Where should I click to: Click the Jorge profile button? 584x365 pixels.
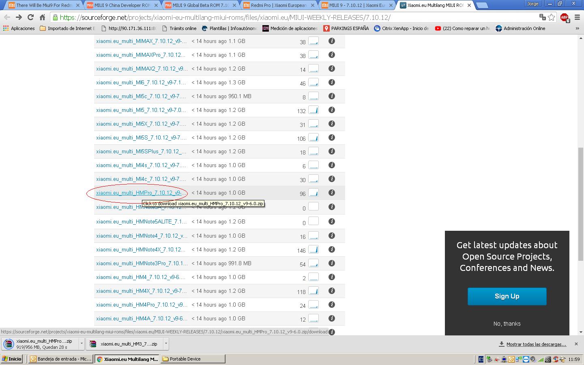point(532,4)
